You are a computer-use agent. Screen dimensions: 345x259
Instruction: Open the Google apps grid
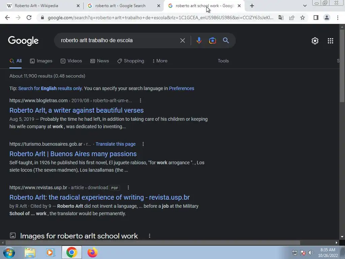331,41
